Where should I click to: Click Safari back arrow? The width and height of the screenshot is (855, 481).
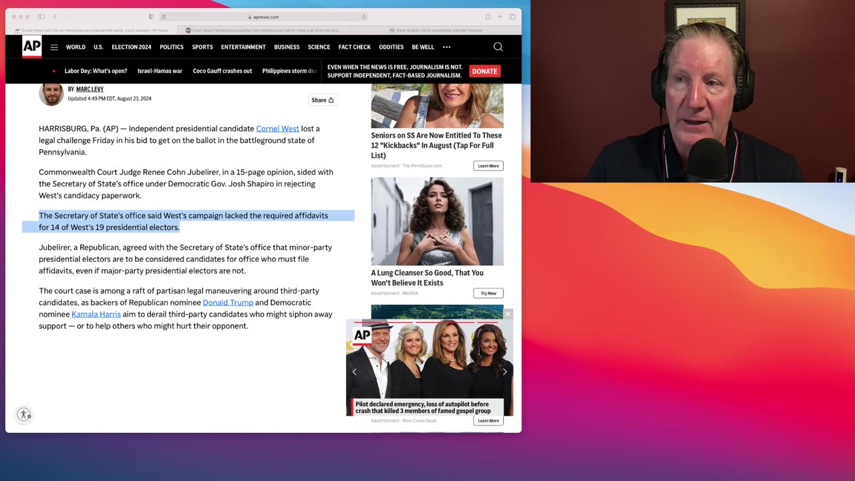click(x=55, y=17)
